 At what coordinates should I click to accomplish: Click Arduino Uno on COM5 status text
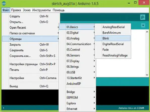tap(131, 108)
